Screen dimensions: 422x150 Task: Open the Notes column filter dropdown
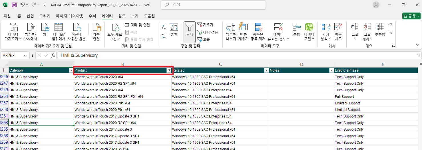331,70
